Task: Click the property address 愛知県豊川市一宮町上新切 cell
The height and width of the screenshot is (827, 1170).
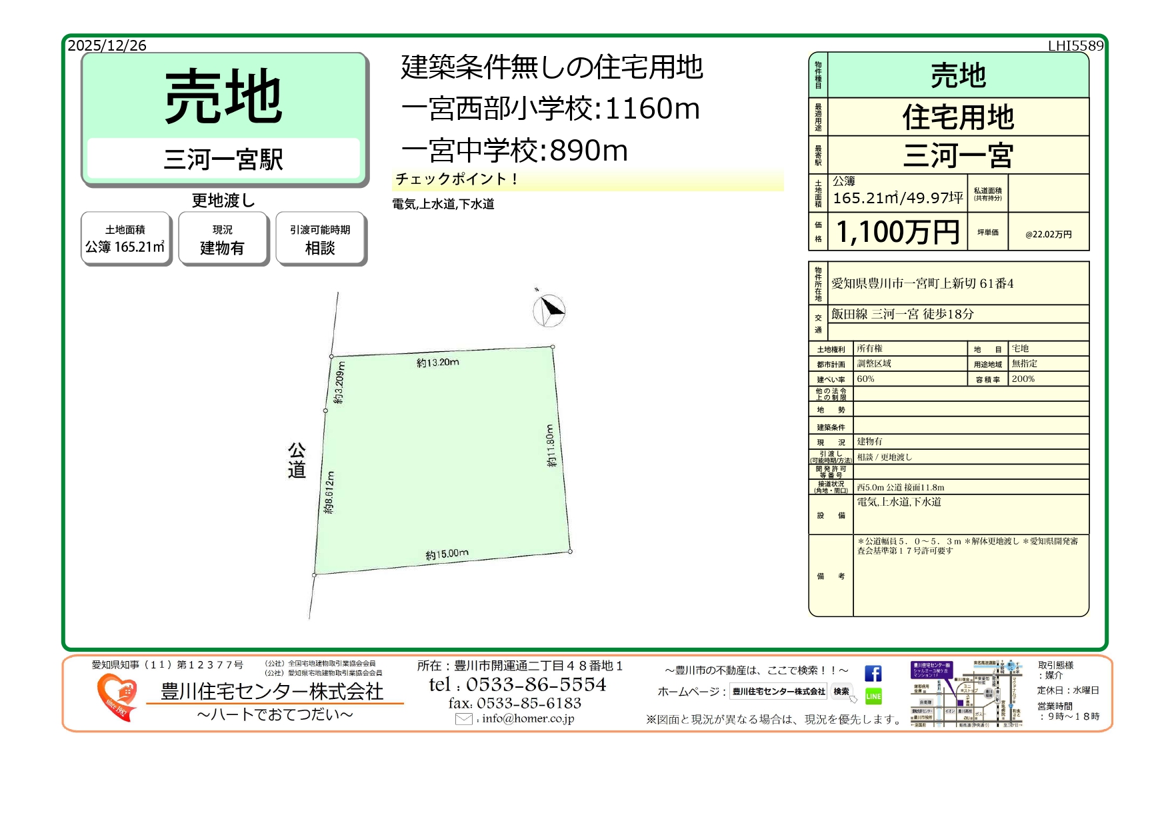Action: point(957,284)
